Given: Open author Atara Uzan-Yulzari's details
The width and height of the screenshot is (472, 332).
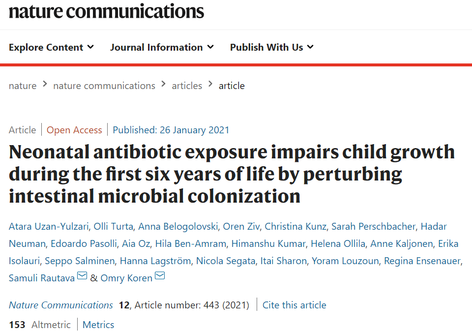Looking at the screenshot, I should [49, 226].
